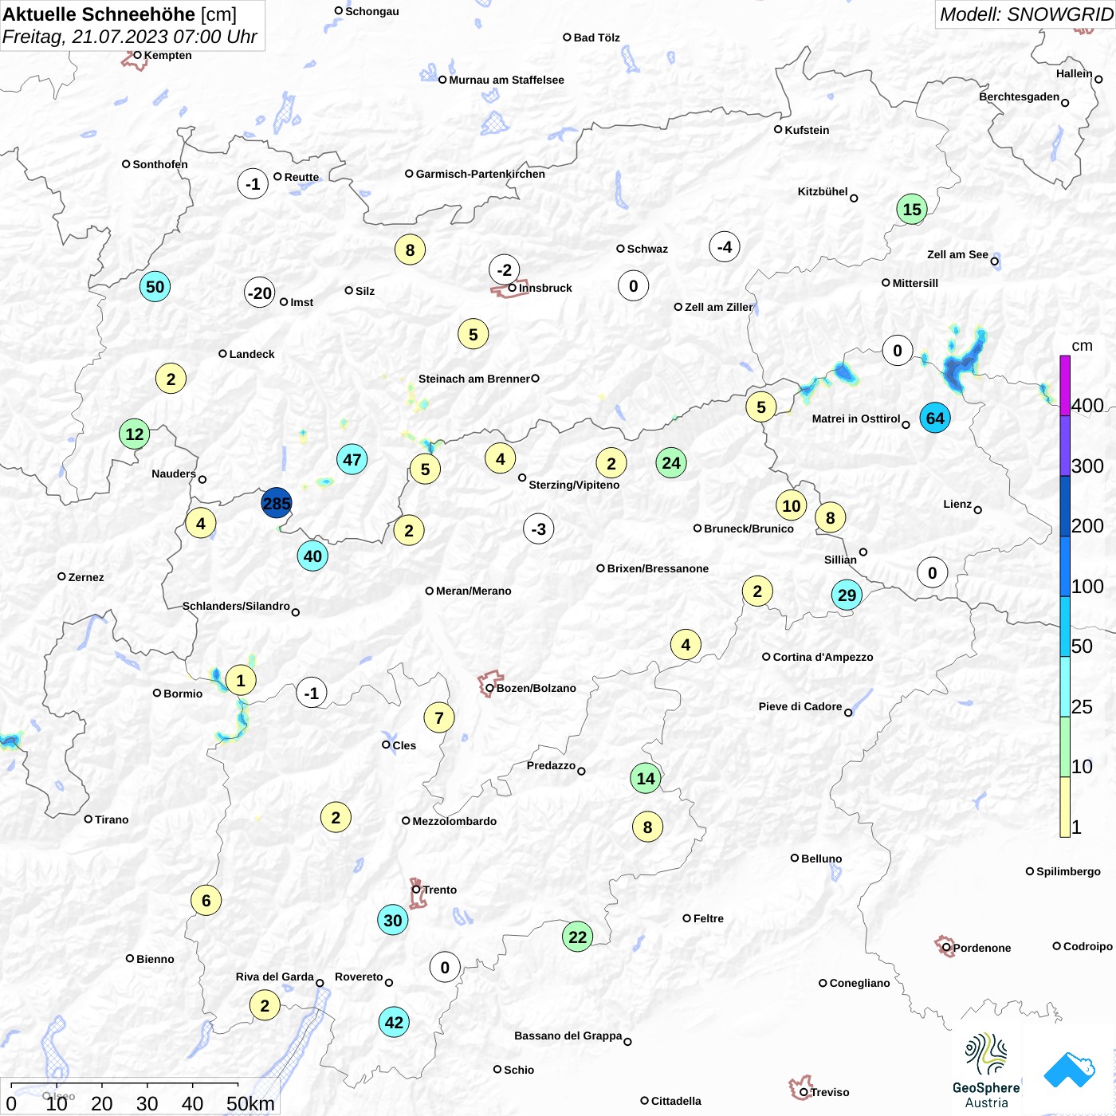Viewport: 1116px width, 1116px height.
Task: Click the cyan 50 cm legend band
Action: coord(1065,627)
